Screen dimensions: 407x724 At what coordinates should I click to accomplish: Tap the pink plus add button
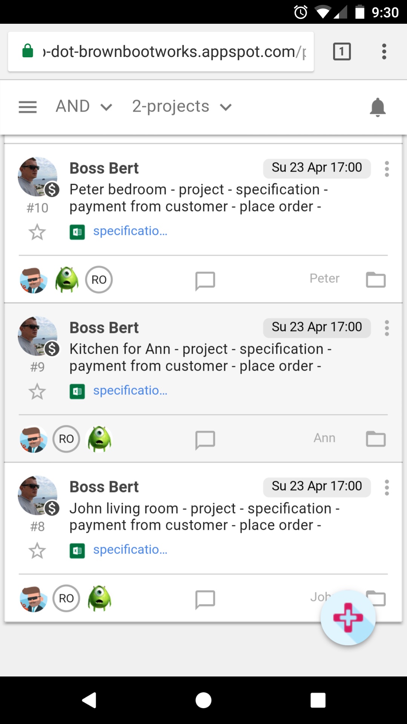click(x=348, y=618)
